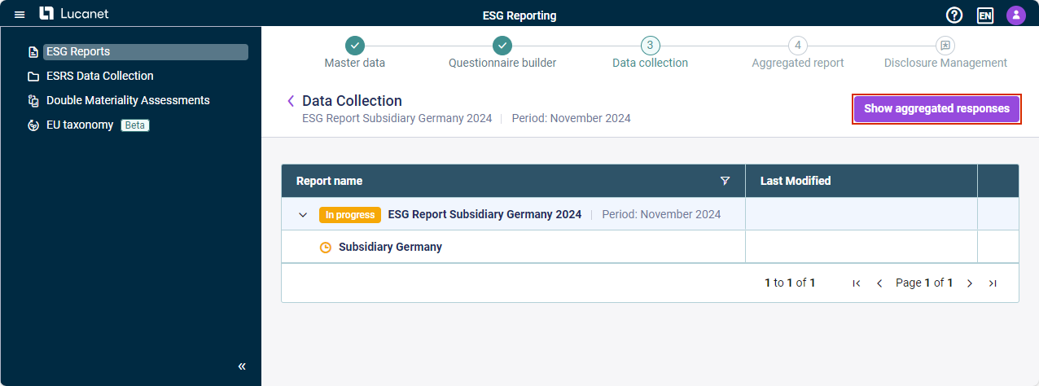Click 'Period: November 2024' under page heading
Image resolution: width=1039 pixels, height=386 pixels.
pos(571,118)
